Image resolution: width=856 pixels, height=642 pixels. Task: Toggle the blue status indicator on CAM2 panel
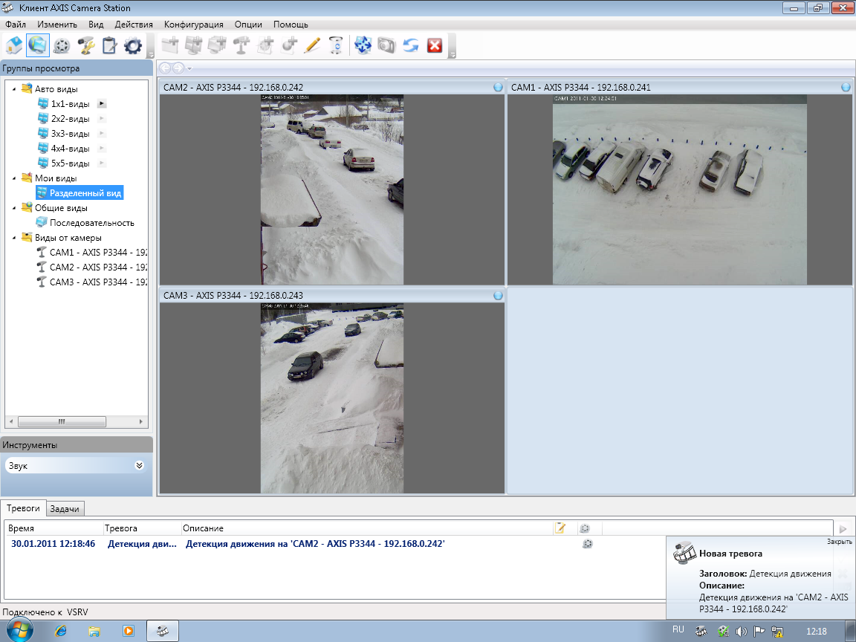498,88
